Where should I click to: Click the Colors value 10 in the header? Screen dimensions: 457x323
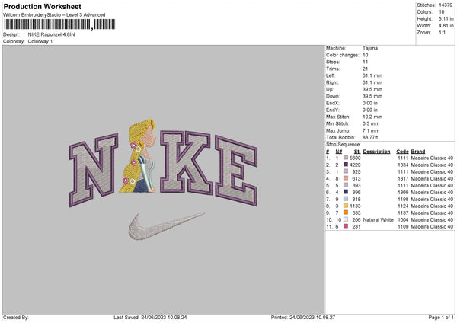click(x=442, y=12)
